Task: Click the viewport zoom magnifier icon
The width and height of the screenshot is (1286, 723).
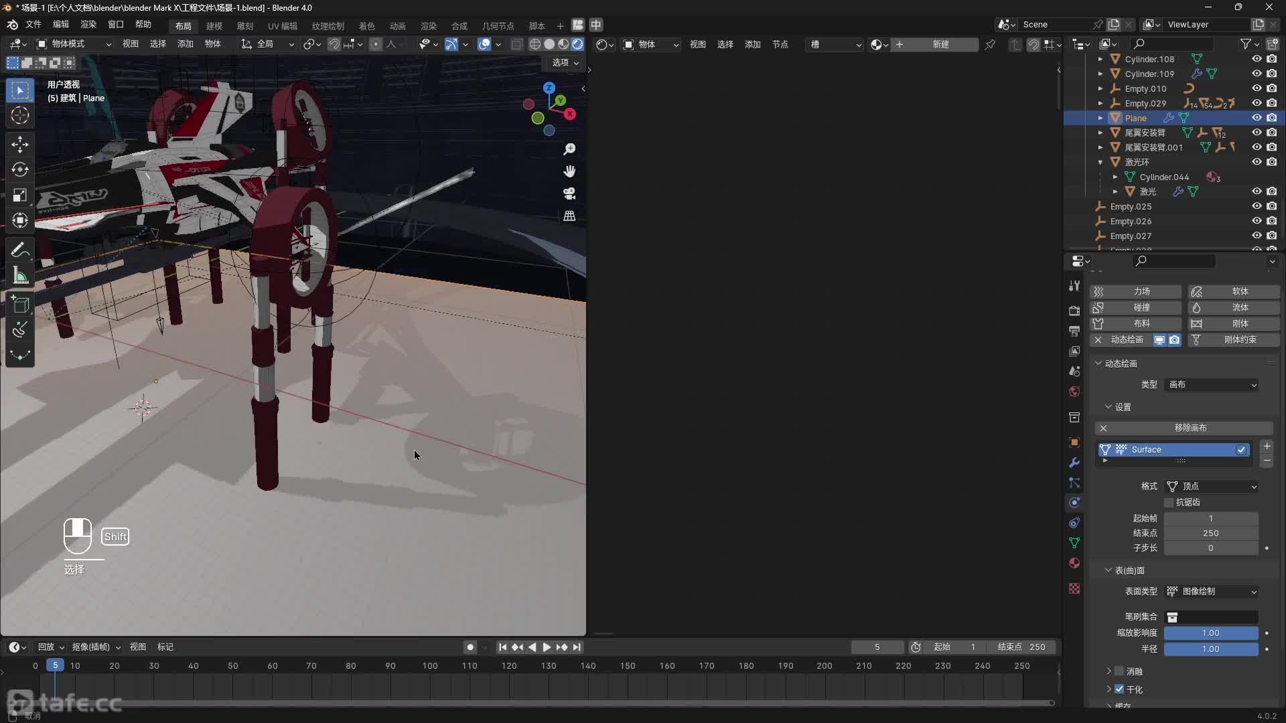Action: [x=569, y=149]
